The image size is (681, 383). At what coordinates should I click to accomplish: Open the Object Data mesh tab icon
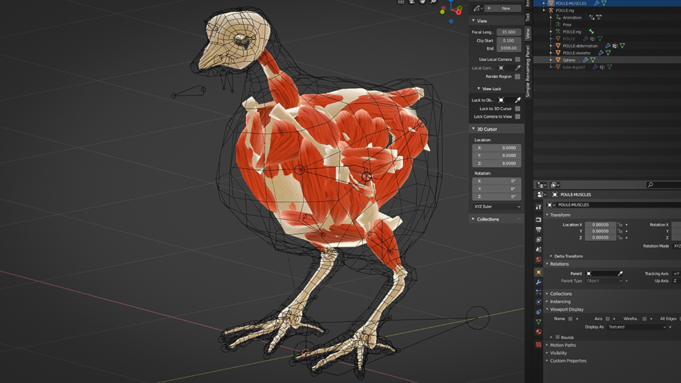(x=538, y=322)
